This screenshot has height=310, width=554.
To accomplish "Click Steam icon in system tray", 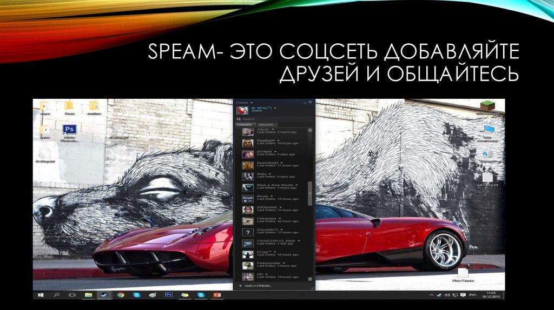I will click(x=439, y=295).
